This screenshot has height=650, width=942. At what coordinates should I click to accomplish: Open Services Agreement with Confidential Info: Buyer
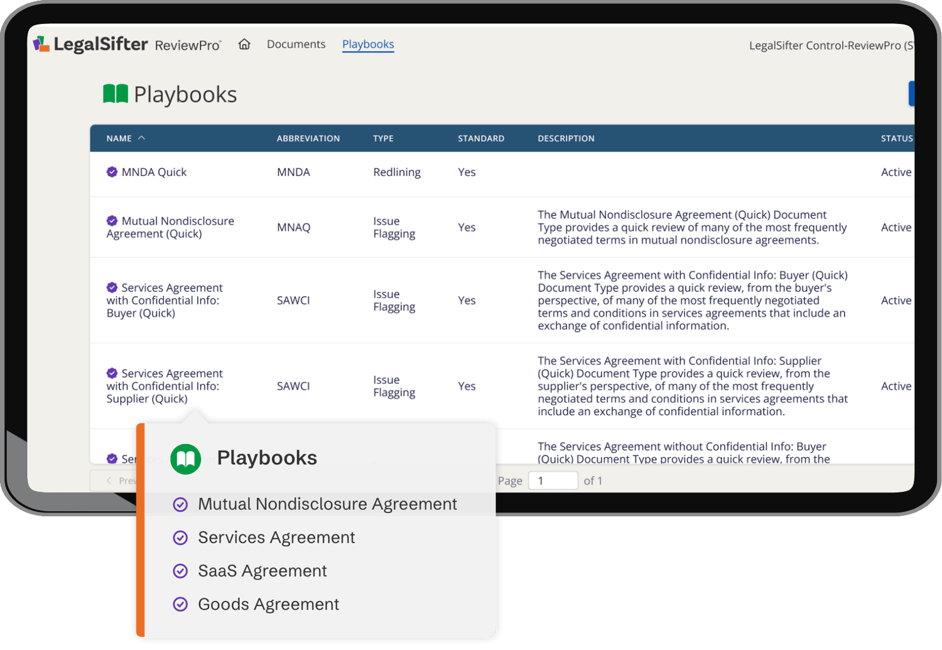pyautogui.click(x=165, y=300)
